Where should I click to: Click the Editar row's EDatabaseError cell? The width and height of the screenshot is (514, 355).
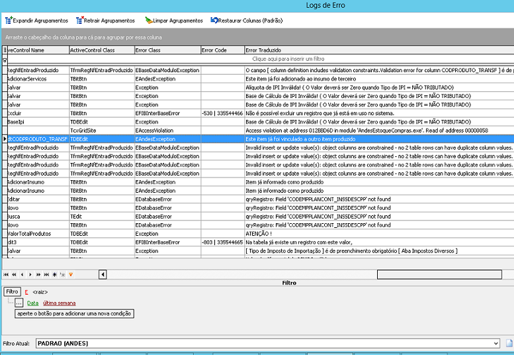point(167,199)
